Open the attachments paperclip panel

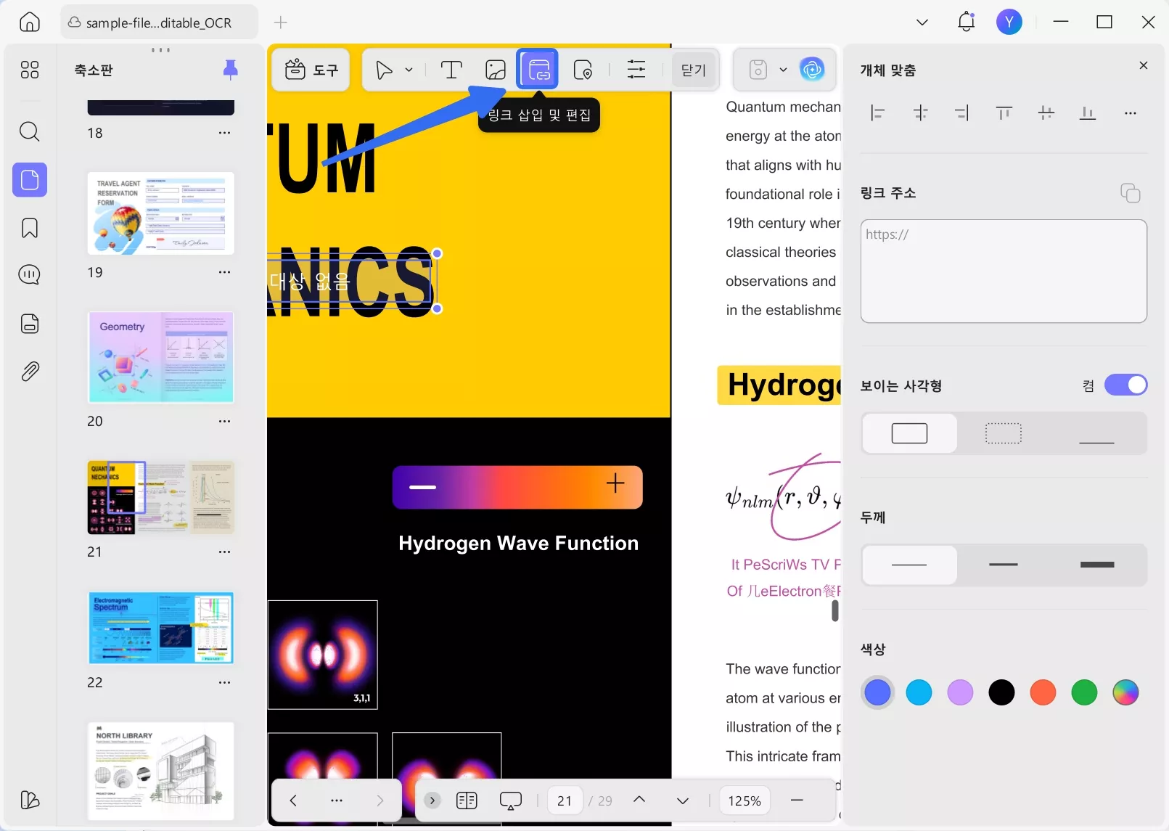point(30,372)
